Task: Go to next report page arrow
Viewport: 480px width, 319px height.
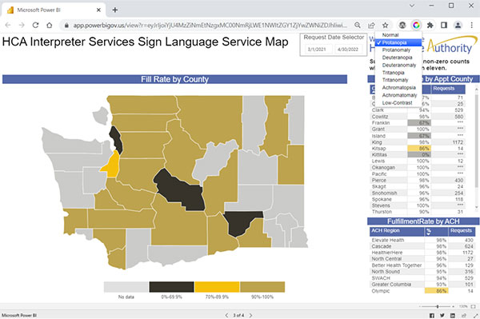Action: point(250,315)
